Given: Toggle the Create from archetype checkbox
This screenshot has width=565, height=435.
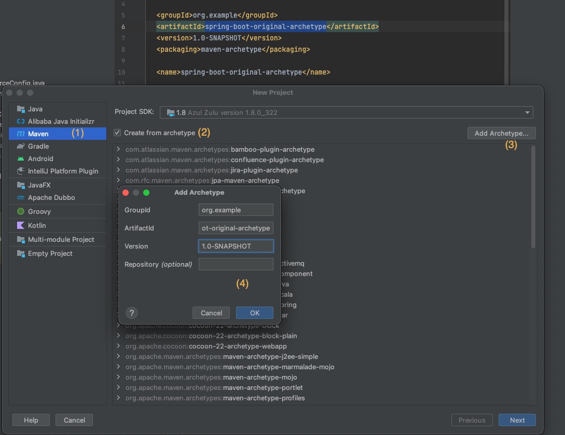Looking at the screenshot, I should tap(117, 133).
